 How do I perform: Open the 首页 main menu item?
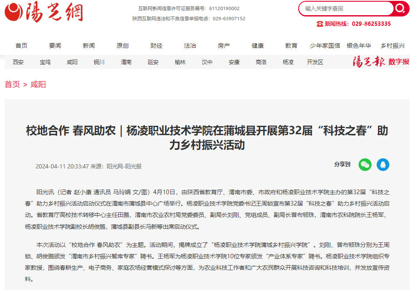point(22,46)
